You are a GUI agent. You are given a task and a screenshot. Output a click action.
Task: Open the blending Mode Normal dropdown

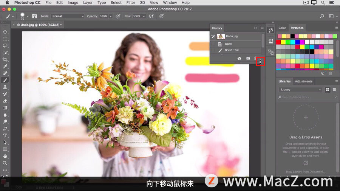(68, 16)
